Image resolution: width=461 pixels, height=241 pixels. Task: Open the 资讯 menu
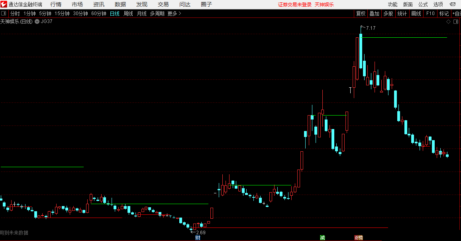pyautogui.click(x=99, y=4)
